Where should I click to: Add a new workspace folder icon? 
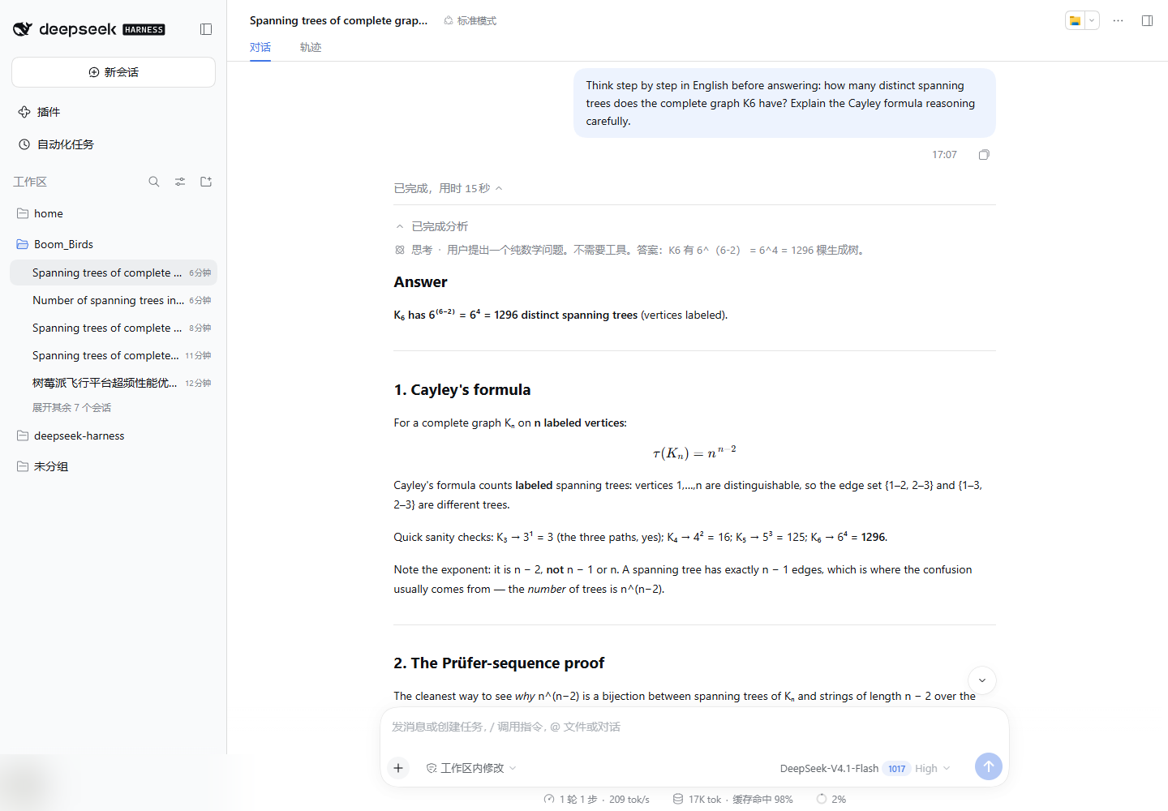click(206, 182)
